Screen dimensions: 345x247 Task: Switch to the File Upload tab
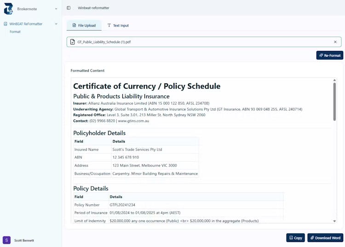(84, 25)
